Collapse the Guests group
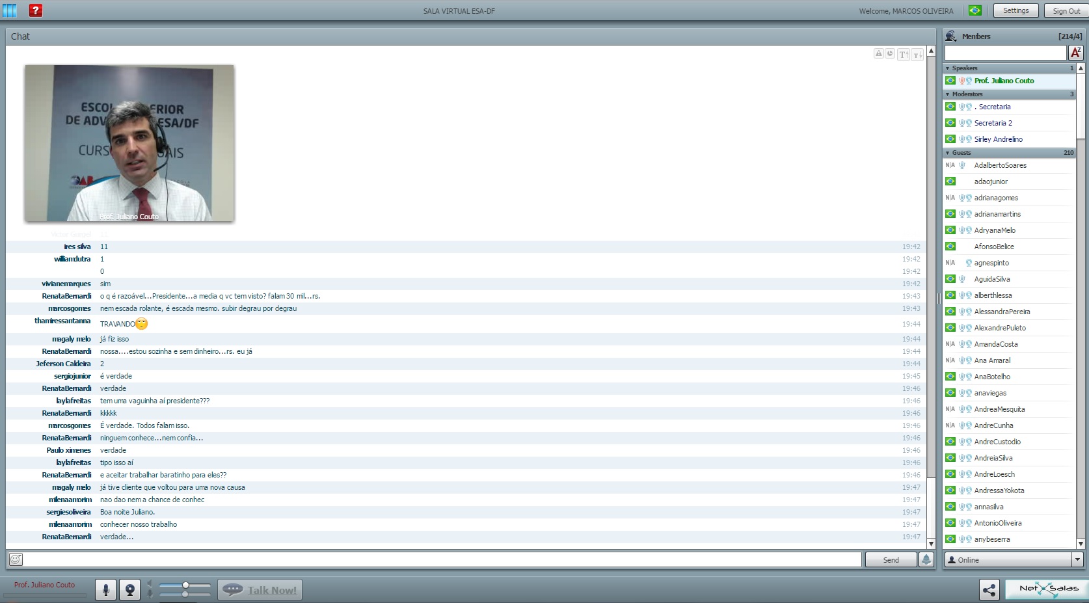Viewport: 1089px width, 603px height. click(948, 153)
